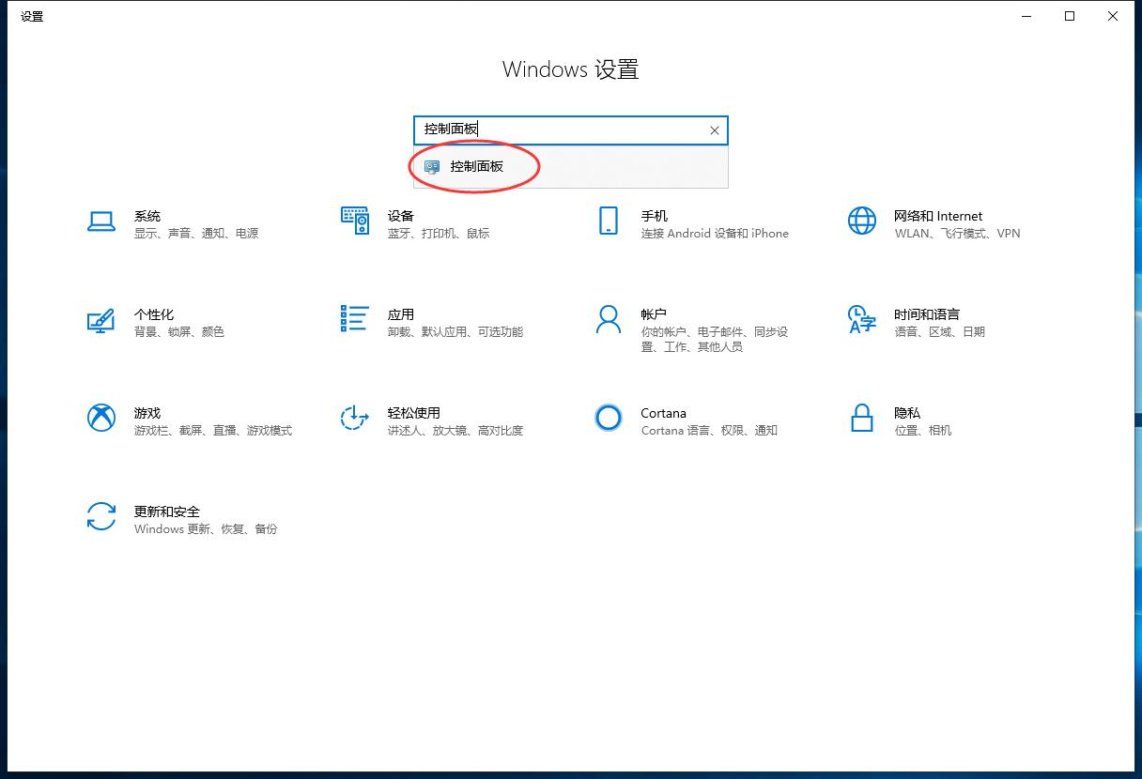Clear the search box with X
The height and width of the screenshot is (779, 1142).
tap(714, 130)
